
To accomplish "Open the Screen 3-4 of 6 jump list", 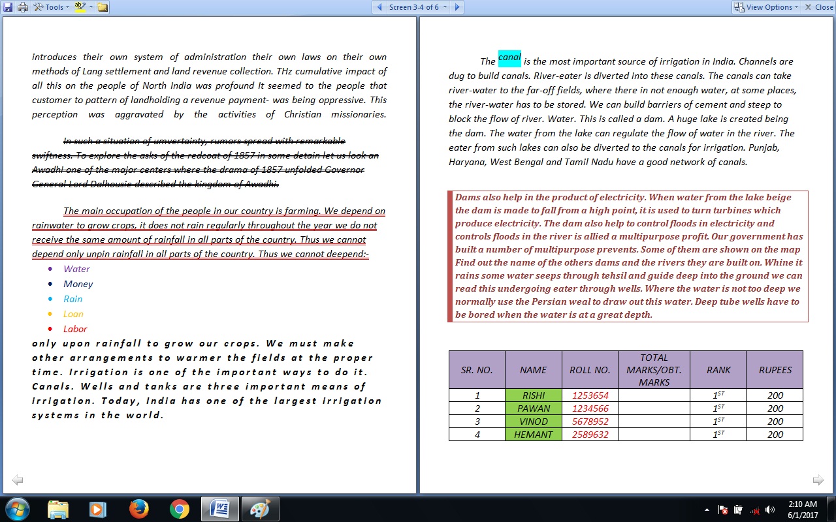I will click(417, 7).
